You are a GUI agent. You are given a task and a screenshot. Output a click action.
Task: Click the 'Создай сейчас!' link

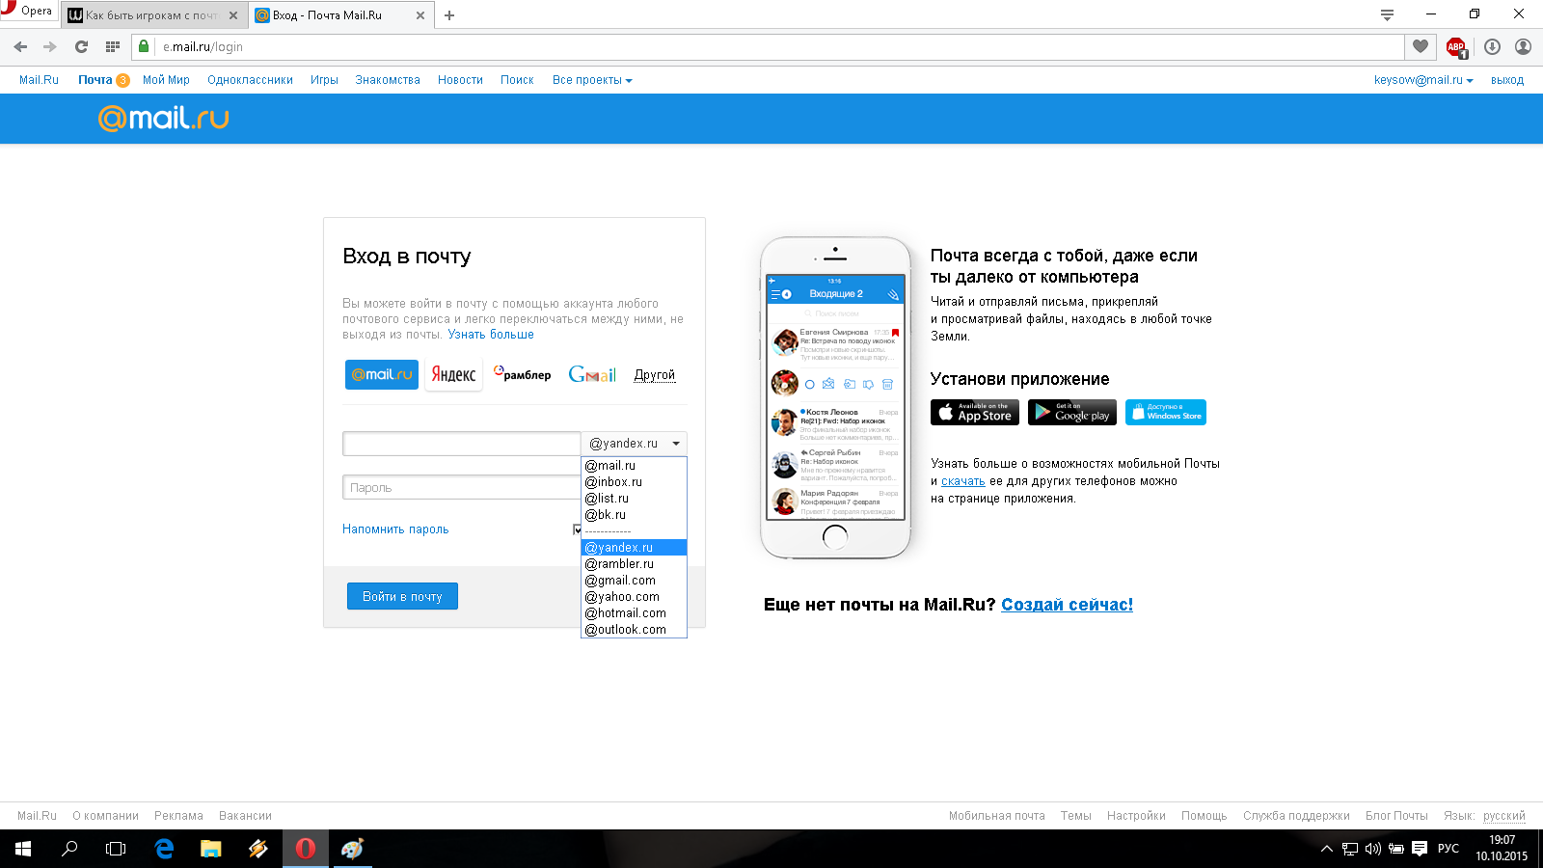[1067, 605]
